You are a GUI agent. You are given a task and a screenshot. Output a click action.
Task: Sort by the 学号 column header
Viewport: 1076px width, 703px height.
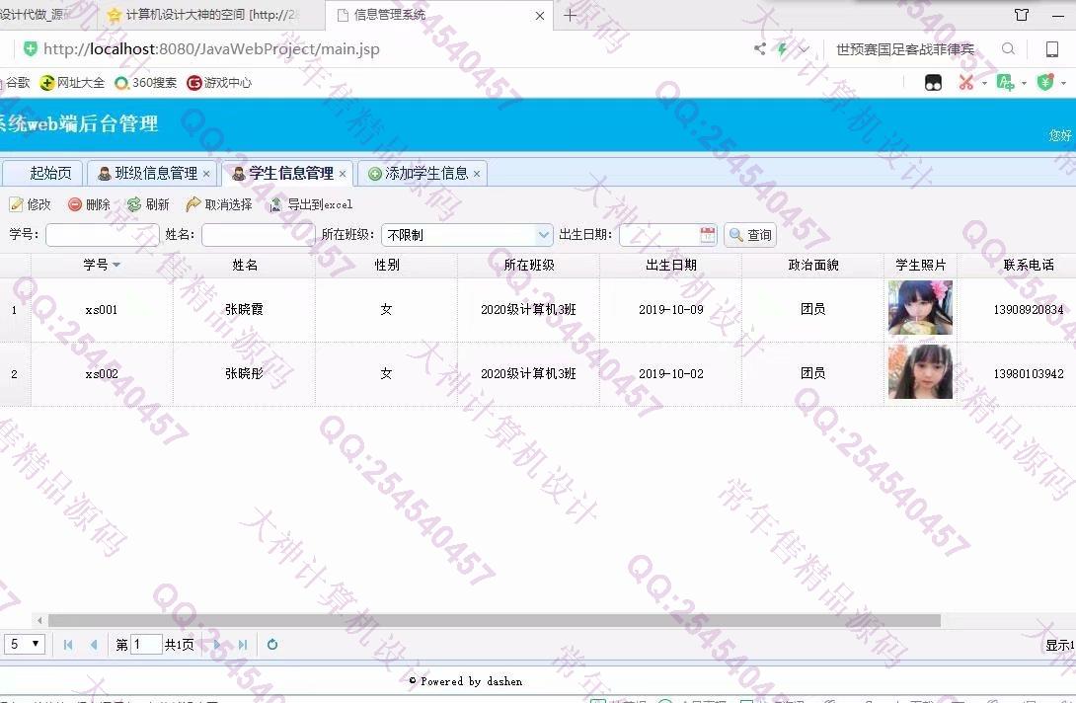coord(96,265)
